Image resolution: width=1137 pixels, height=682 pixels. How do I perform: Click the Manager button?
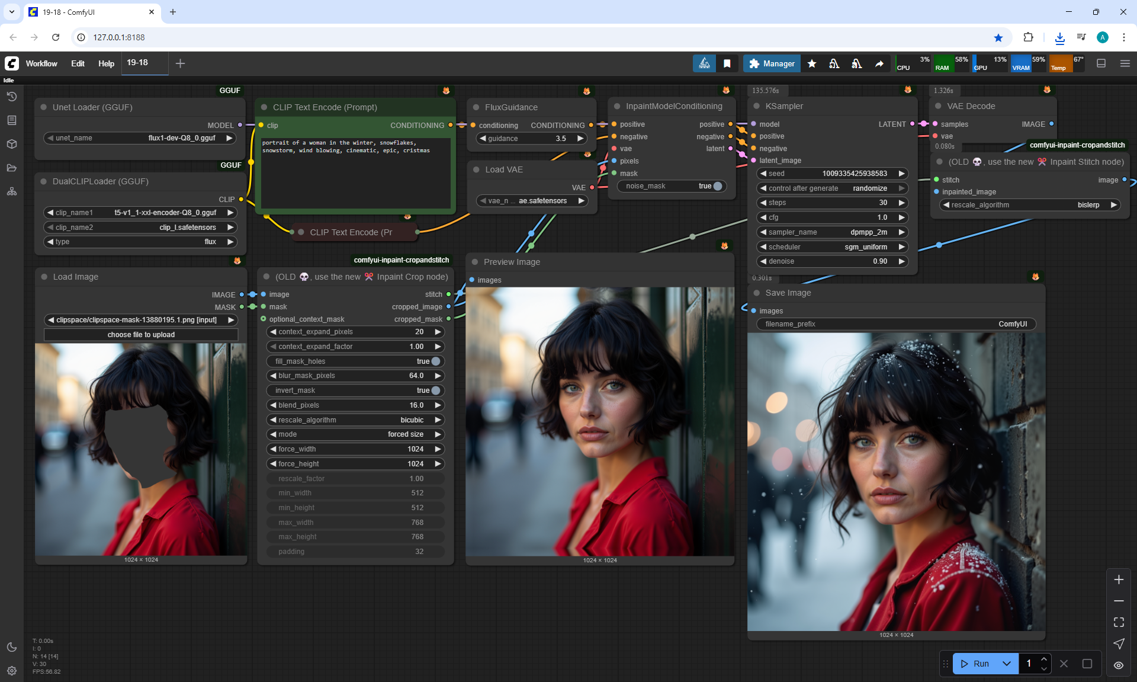coord(772,63)
